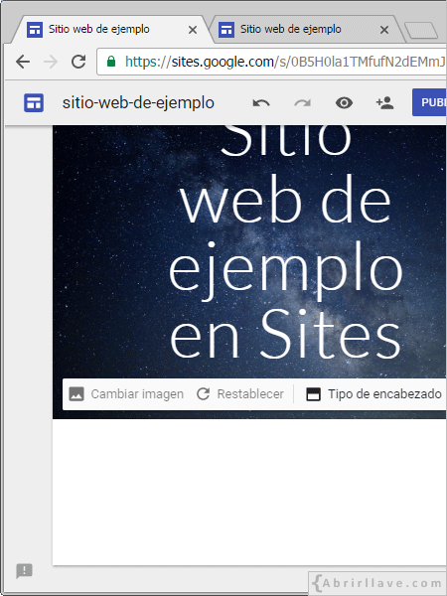
Task: Open preview with the eye icon
Action: coord(344,103)
